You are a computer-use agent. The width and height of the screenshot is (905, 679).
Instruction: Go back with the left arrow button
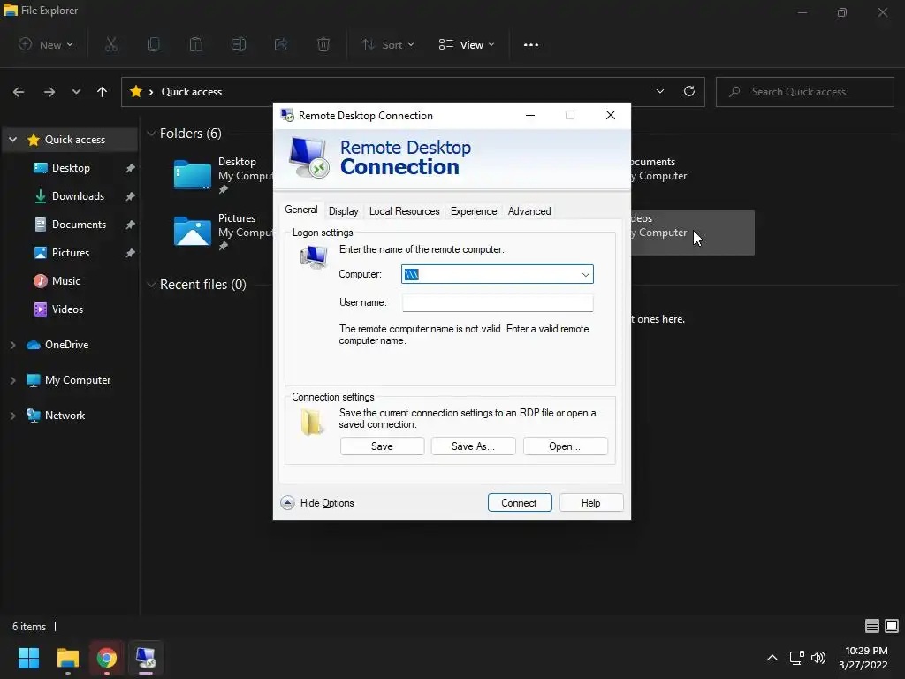coord(19,92)
